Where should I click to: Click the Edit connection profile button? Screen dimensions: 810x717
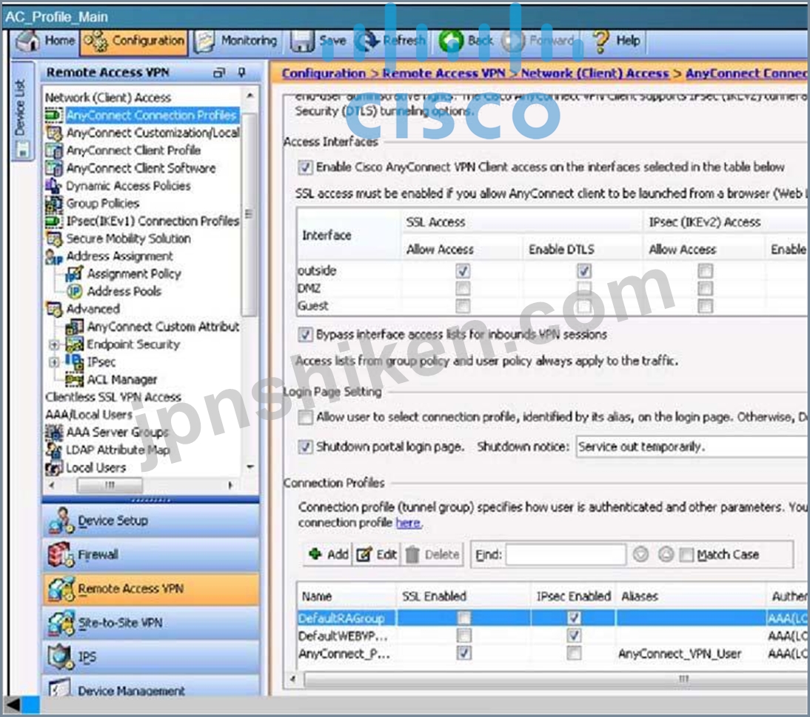point(377,554)
